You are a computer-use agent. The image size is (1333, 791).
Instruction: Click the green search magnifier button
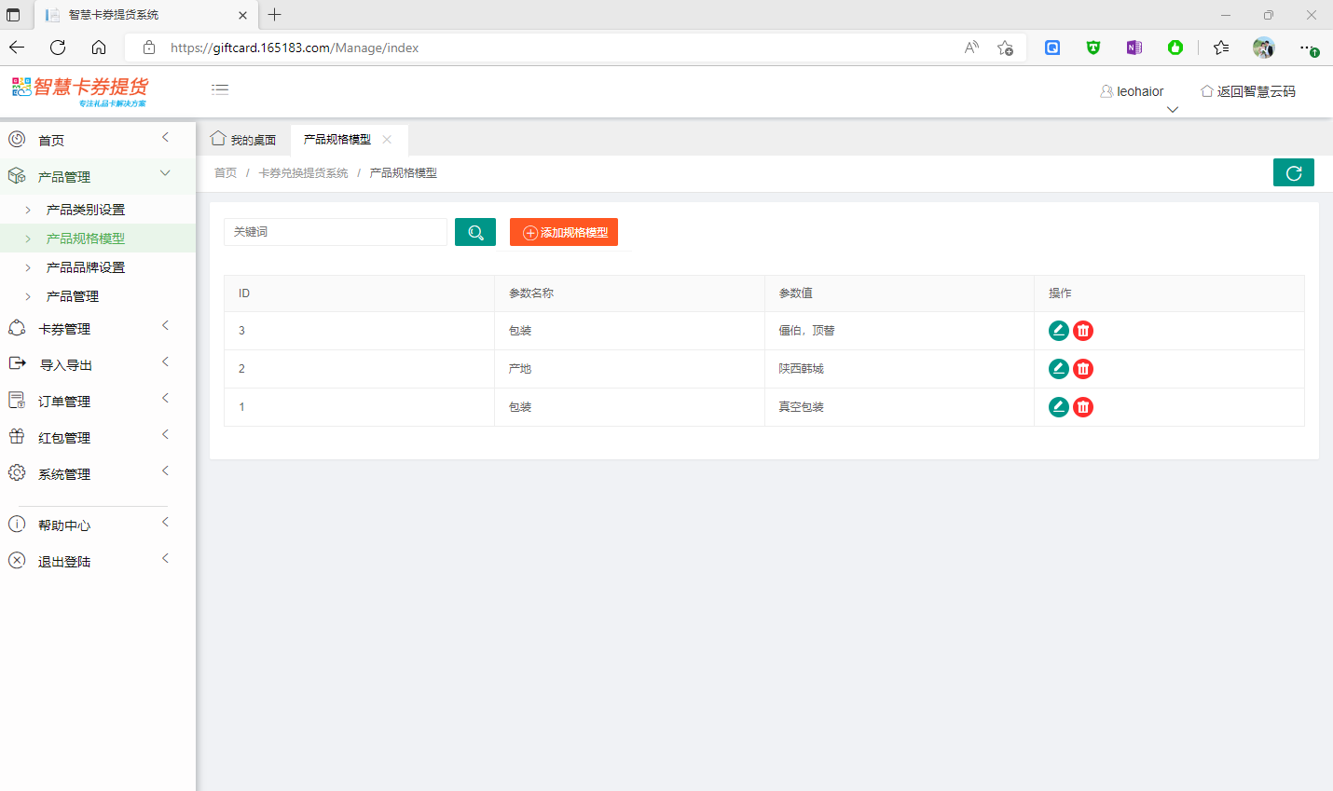coord(474,232)
